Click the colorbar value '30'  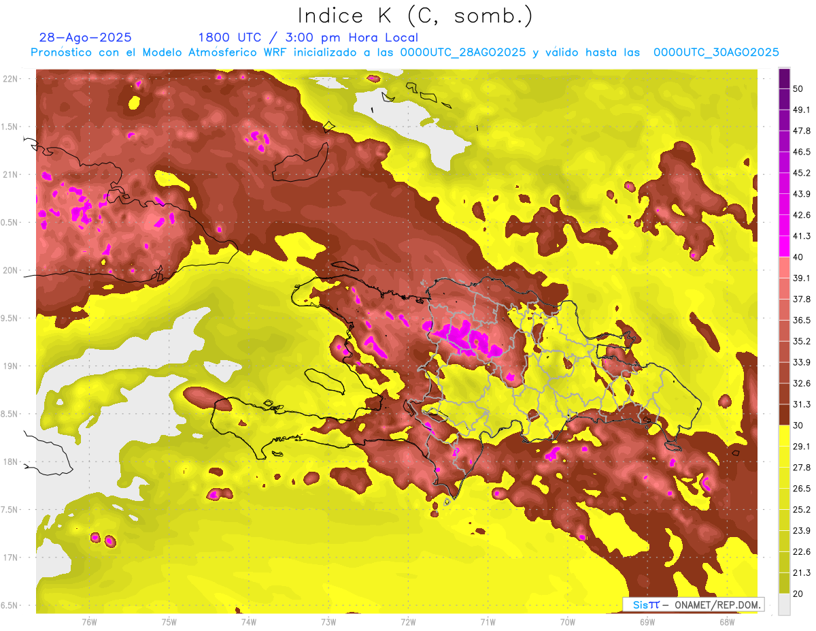[798, 425]
